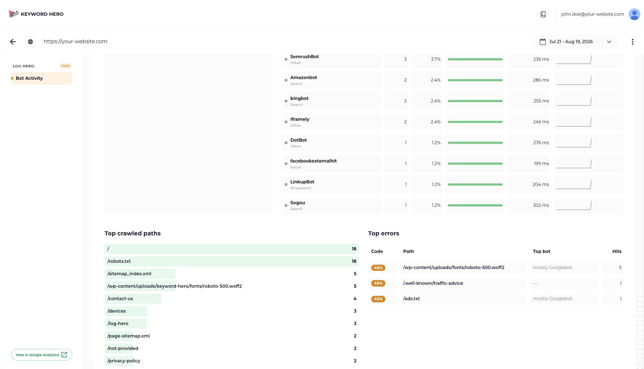Click the Sogou row name
644x369 pixels.
pyautogui.click(x=297, y=203)
